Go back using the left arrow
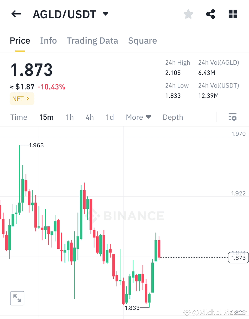The image size is (249, 319). pyautogui.click(x=16, y=14)
